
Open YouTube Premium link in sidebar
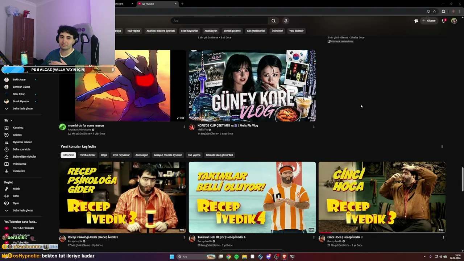(x=23, y=228)
